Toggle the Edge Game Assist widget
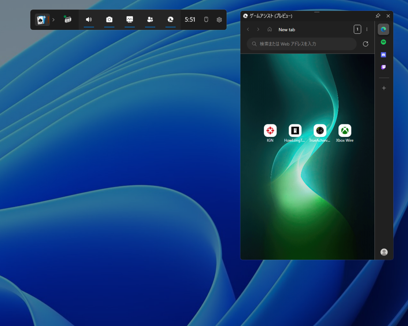This screenshot has width=408, height=326. pyautogui.click(x=171, y=20)
